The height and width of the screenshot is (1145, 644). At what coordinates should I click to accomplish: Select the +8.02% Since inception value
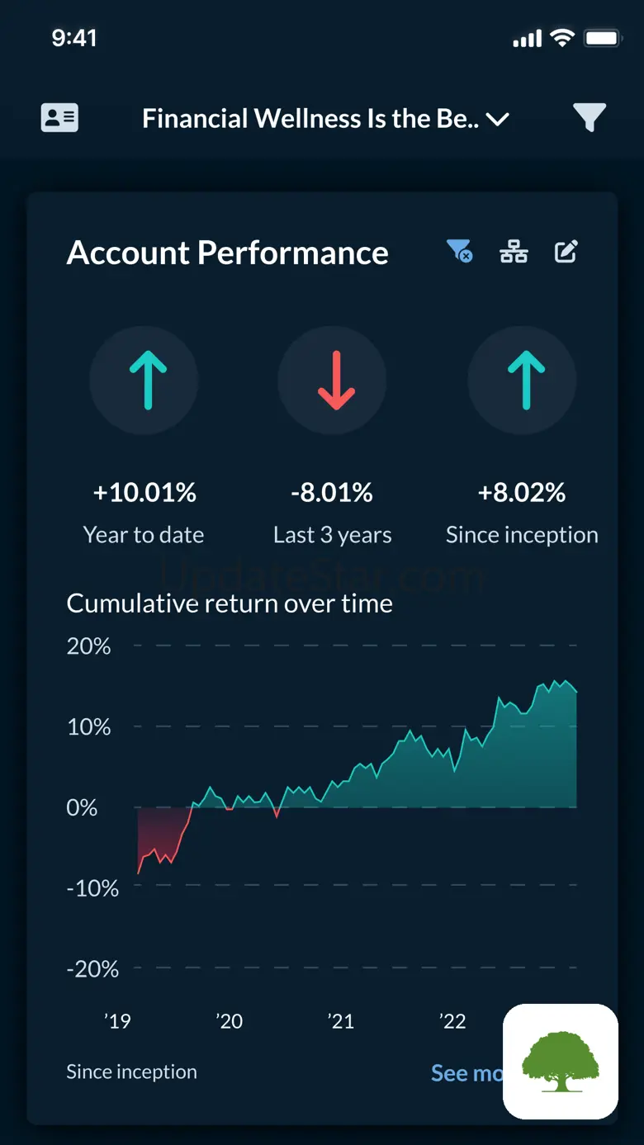(522, 493)
